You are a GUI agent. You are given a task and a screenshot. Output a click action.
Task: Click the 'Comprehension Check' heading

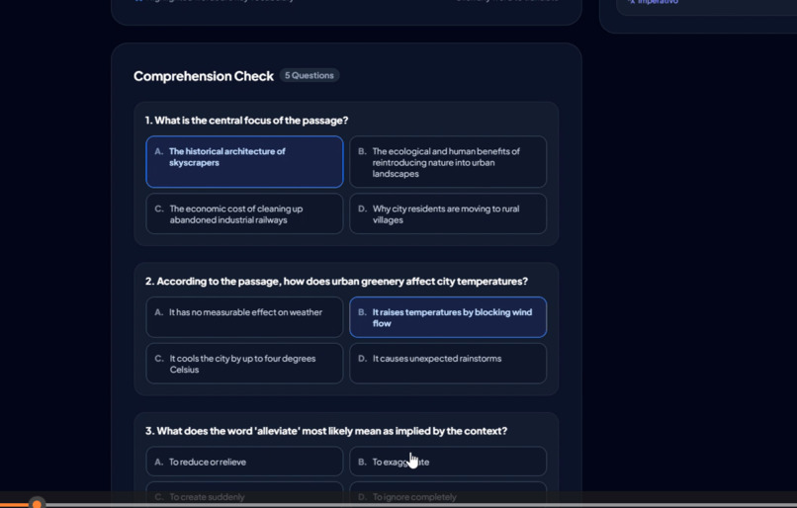click(x=204, y=76)
